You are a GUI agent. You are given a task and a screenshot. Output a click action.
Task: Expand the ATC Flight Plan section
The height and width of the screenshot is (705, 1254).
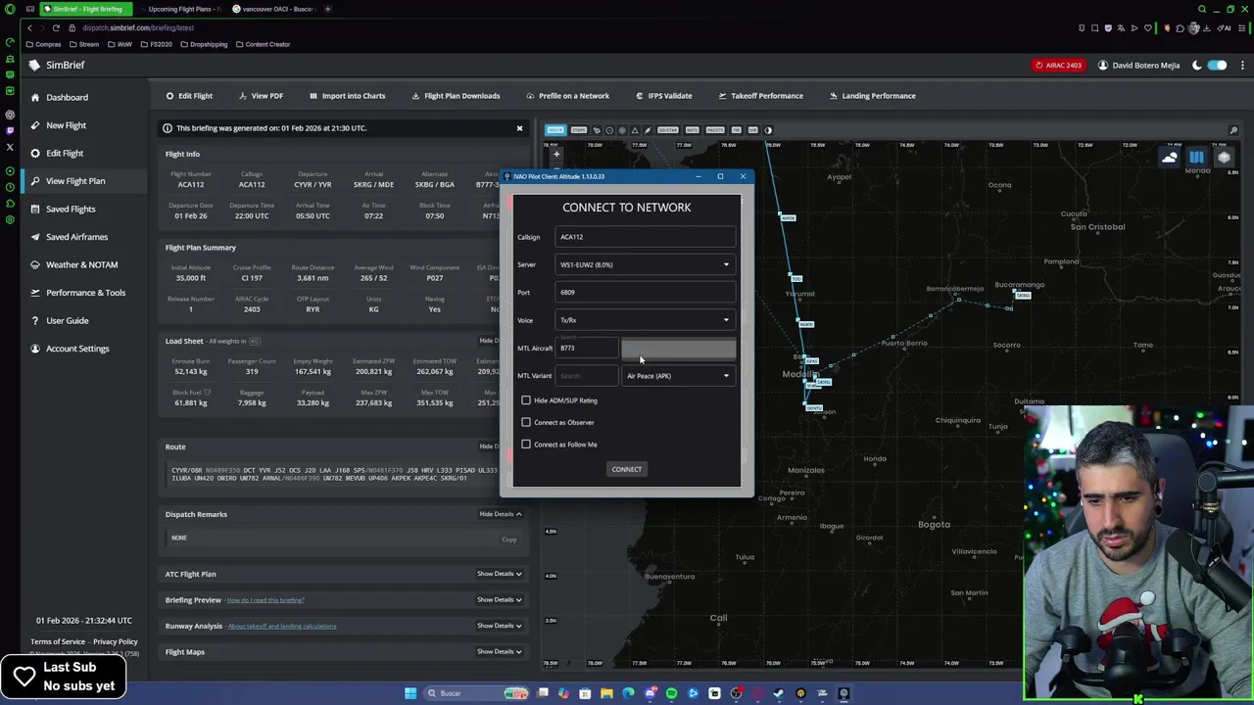click(500, 574)
